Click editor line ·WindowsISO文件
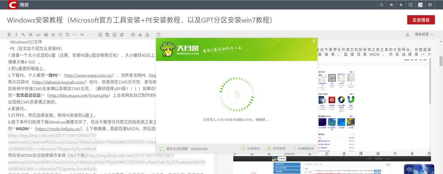The image size is (443, 174). click(x=25, y=42)
